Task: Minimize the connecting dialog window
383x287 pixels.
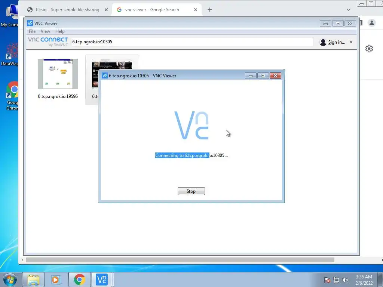Action: pyautogui.click(x=251, y=75)
